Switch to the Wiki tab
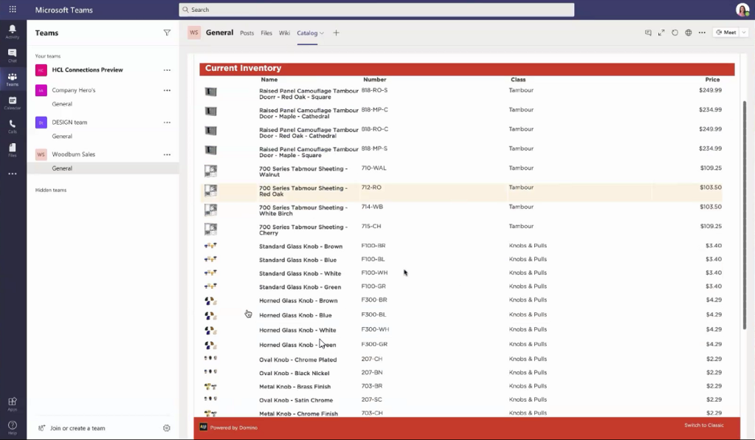Screen dimensions: 755x440 pos(284,33)
